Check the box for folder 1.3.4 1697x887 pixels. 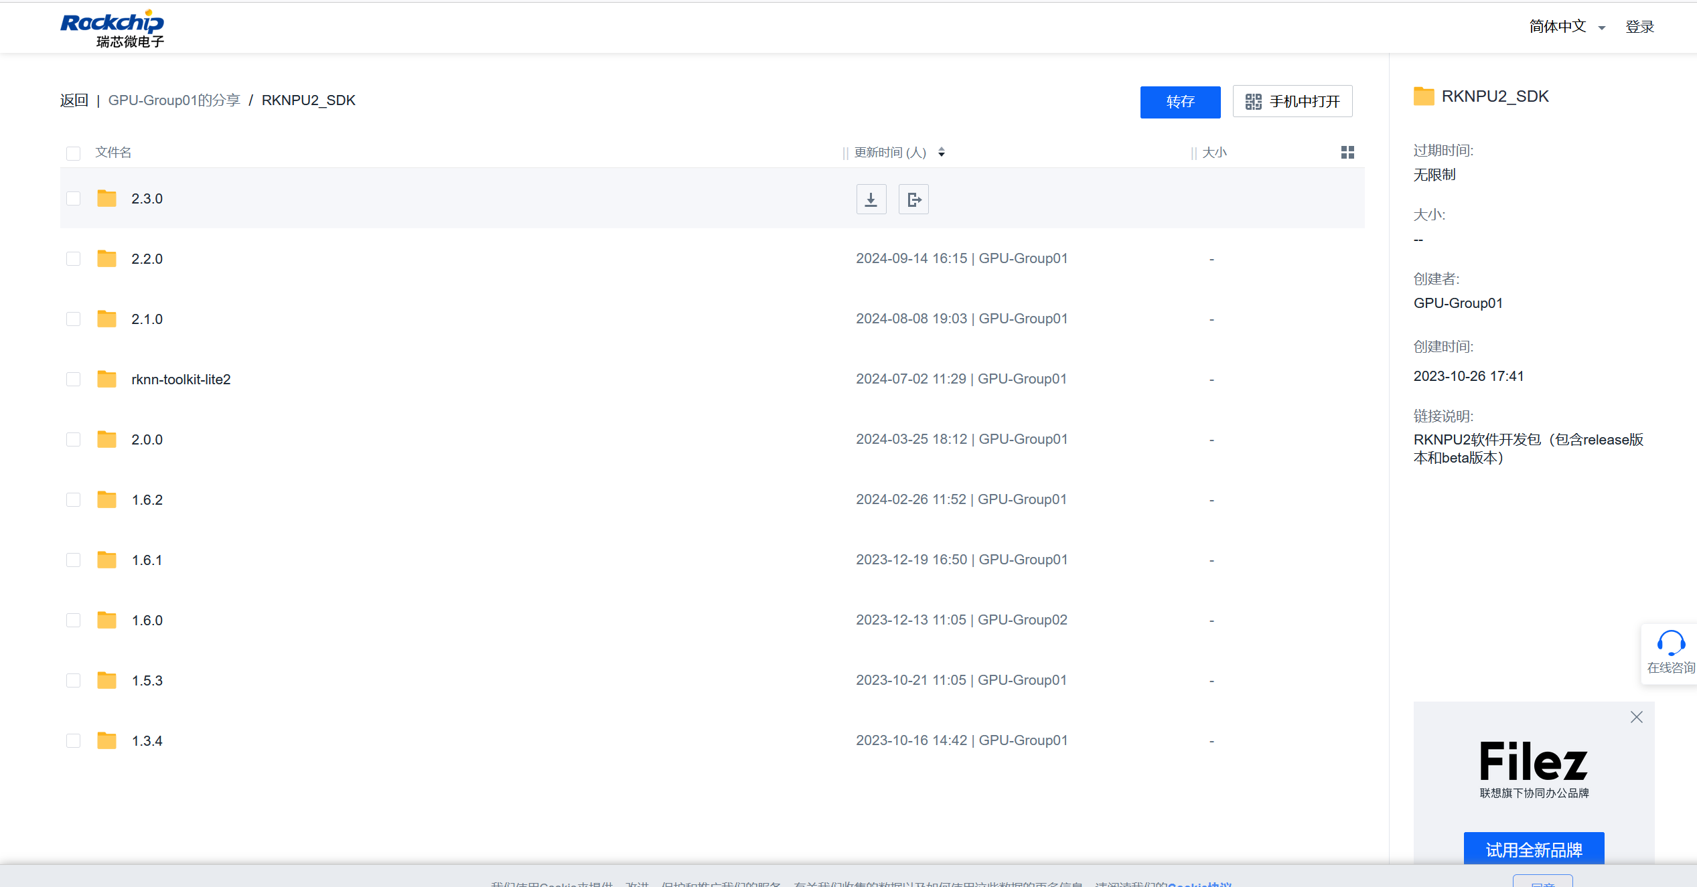point(74,741)
